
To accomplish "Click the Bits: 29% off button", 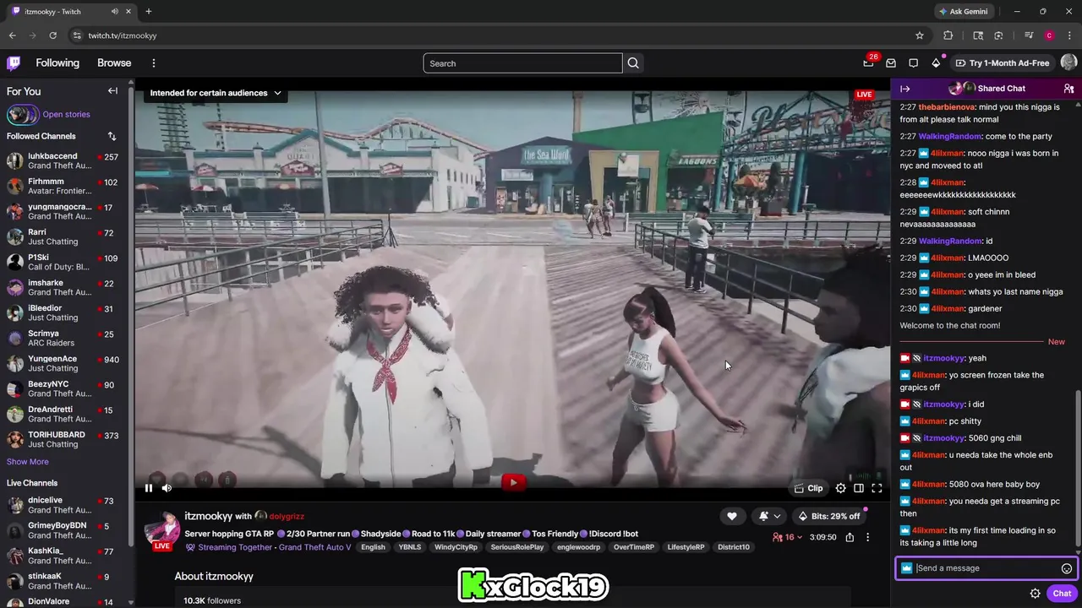I will click(x=828, y=516).
